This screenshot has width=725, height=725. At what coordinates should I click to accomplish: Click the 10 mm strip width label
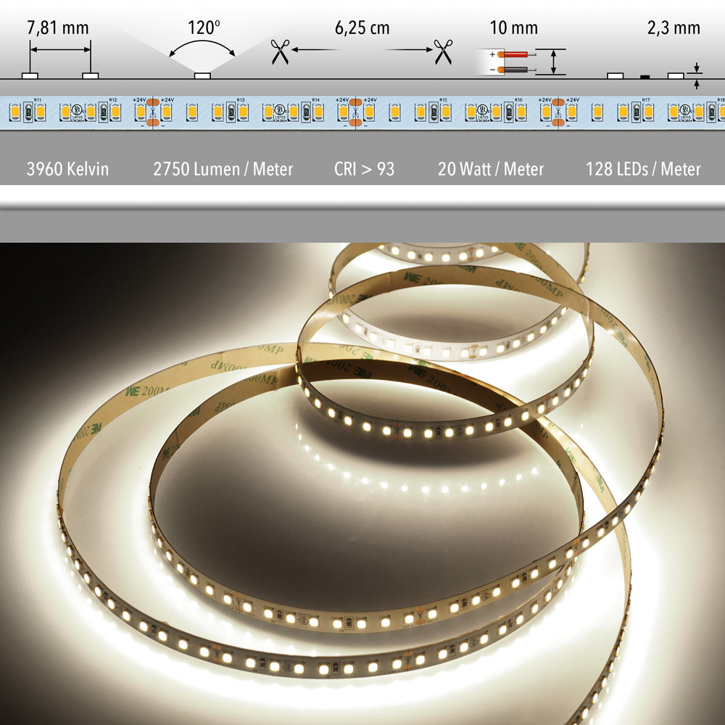[514, 29]
